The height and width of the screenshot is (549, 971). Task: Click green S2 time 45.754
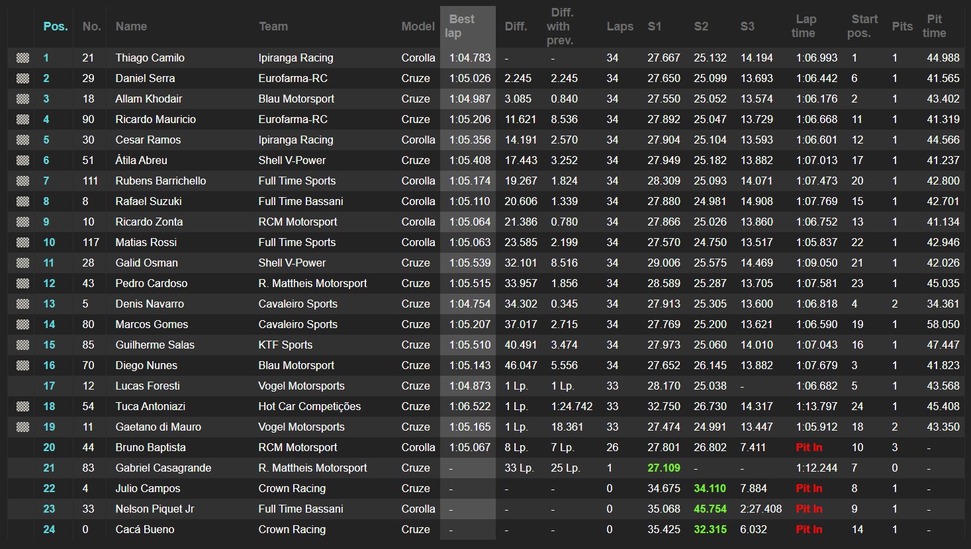tap(710, 509)
